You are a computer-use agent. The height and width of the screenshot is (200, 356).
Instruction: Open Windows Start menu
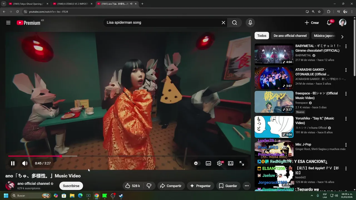6,196
